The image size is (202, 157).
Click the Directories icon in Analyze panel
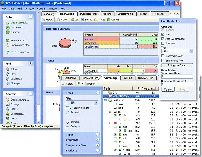click(8, 114)
